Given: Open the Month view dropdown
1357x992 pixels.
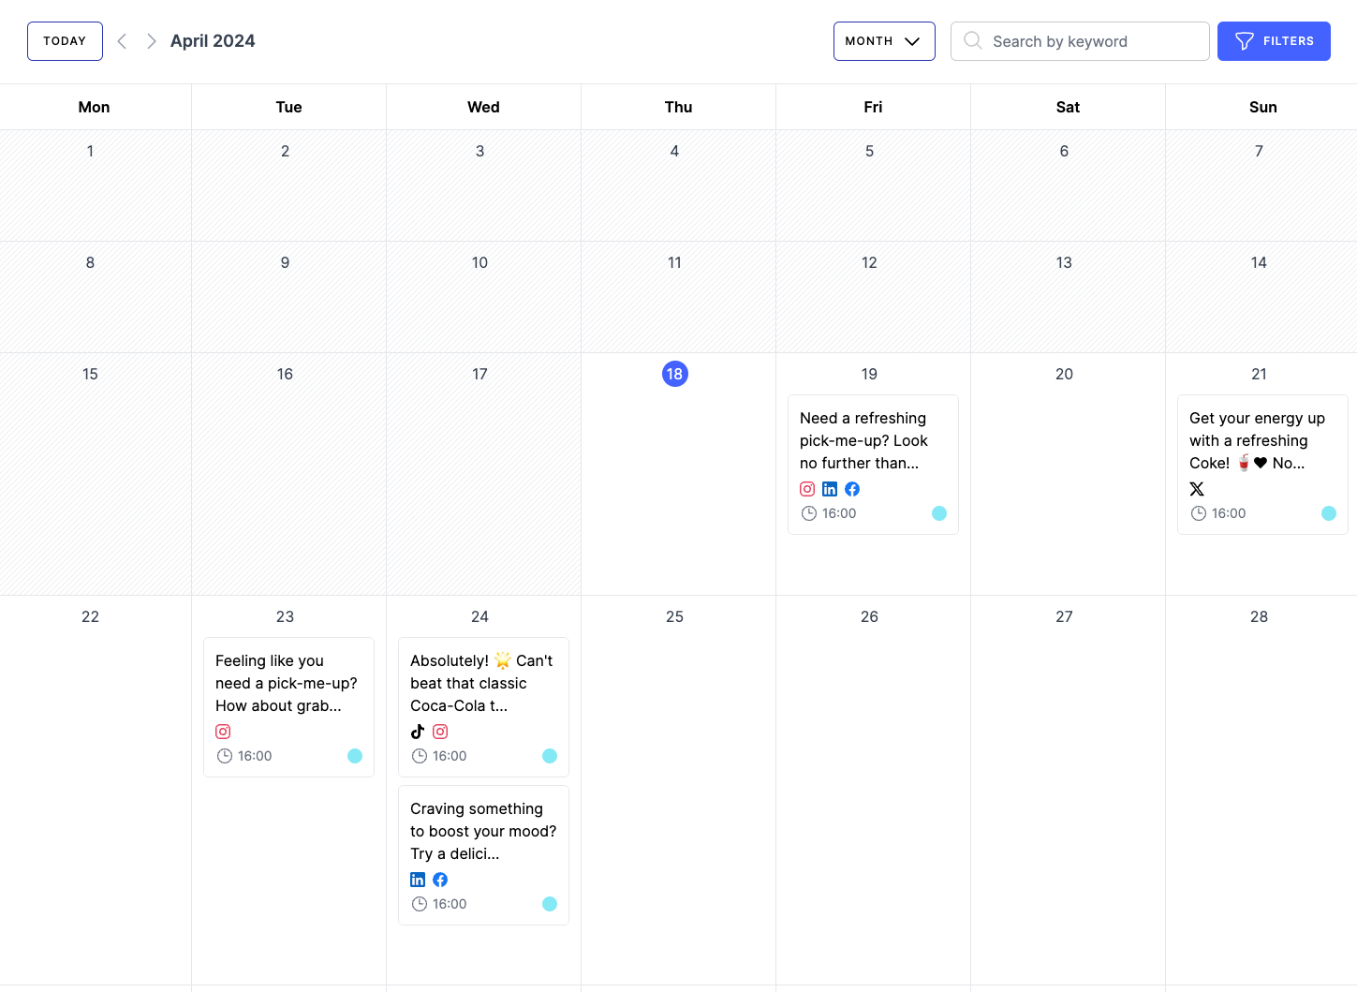Looking at the screenshot, I should coord(883,41).
